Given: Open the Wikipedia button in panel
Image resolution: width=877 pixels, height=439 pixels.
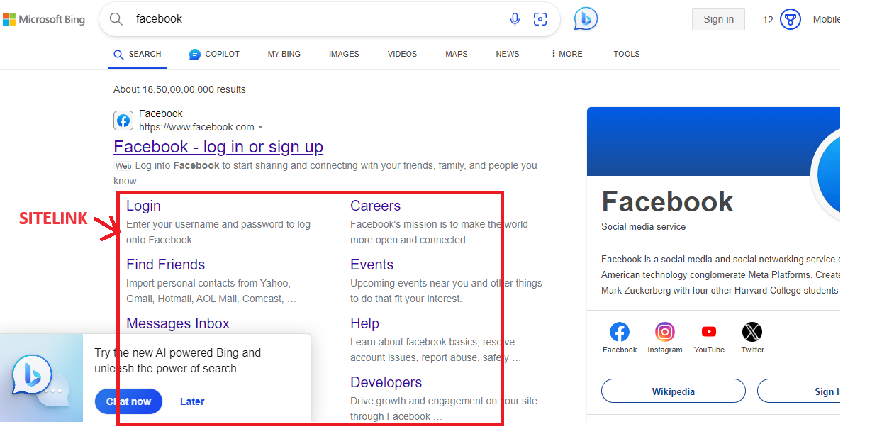Looking at the screenshot, I should 673,391.
